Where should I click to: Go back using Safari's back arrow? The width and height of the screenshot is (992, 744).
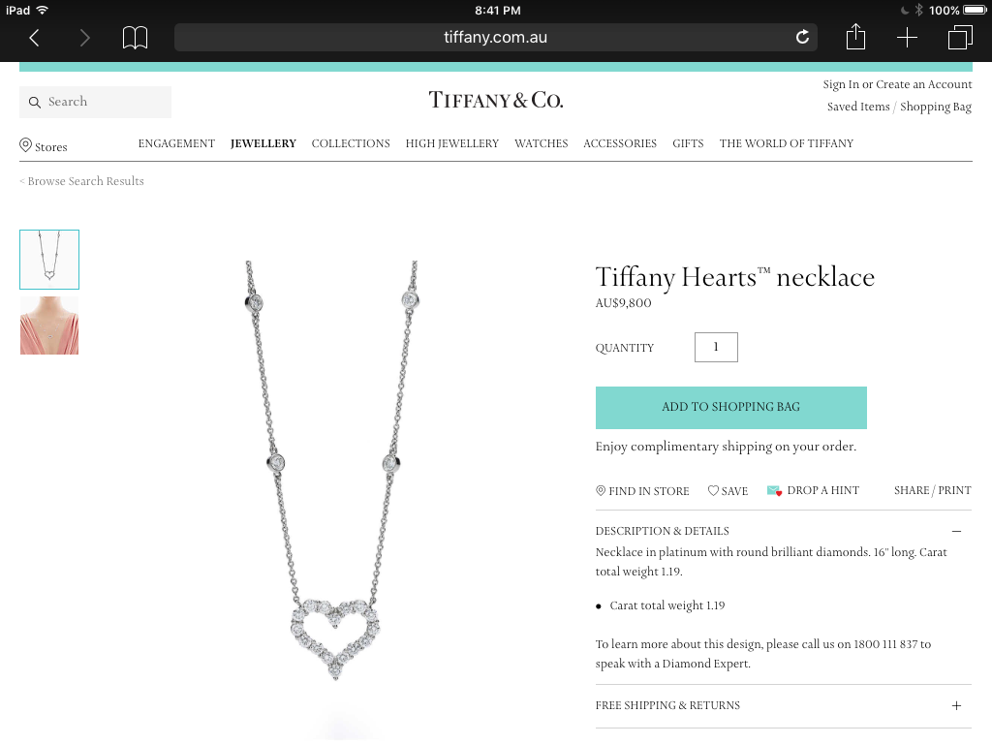point(35,38)
